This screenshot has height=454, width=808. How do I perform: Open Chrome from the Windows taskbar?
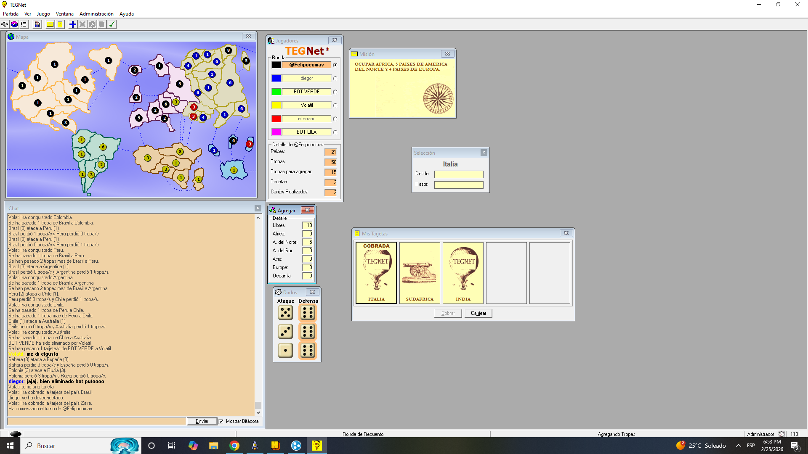coord(234,446)
